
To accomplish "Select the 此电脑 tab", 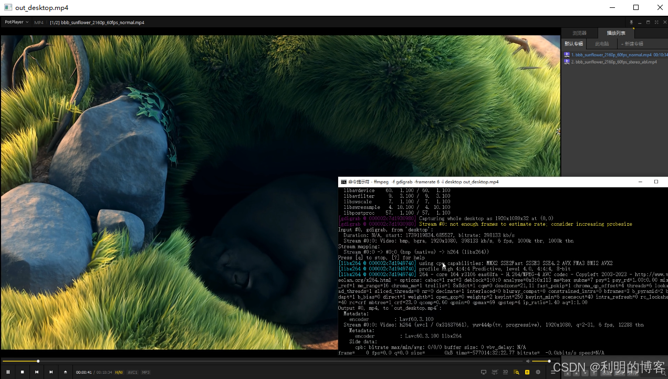I will [602, 44].
